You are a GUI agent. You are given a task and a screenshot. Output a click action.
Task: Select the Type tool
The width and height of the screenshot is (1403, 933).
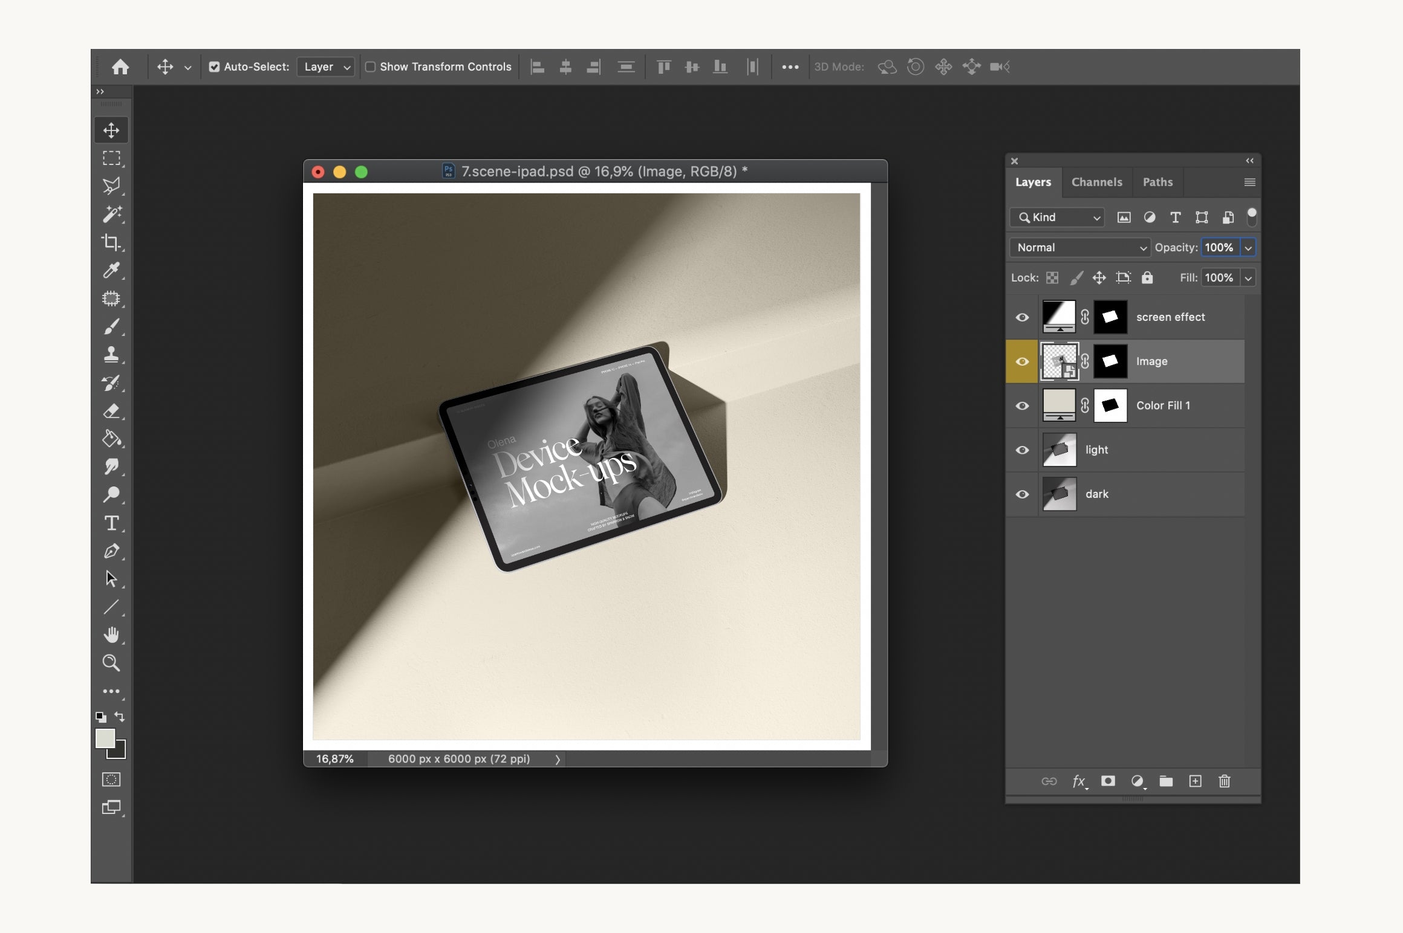click(111, 524)
